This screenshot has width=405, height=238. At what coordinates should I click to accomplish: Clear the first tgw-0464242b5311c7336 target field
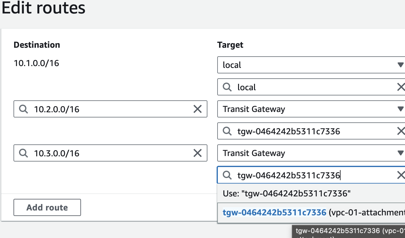[401, 132]
